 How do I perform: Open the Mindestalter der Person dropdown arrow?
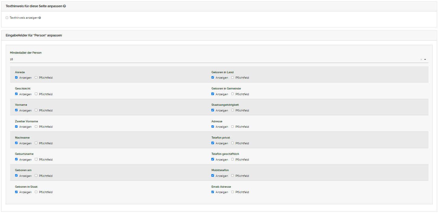tap(425, 60)
